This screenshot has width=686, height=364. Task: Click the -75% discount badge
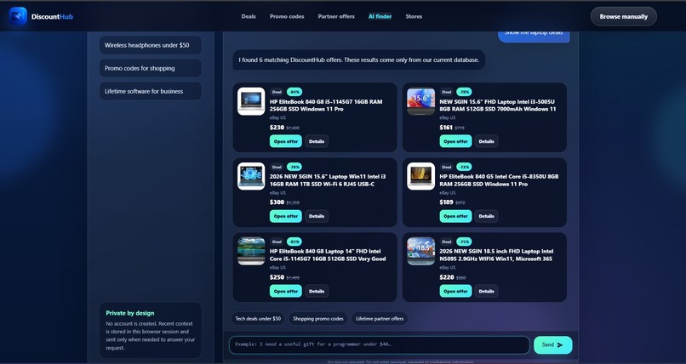point(464,242)
